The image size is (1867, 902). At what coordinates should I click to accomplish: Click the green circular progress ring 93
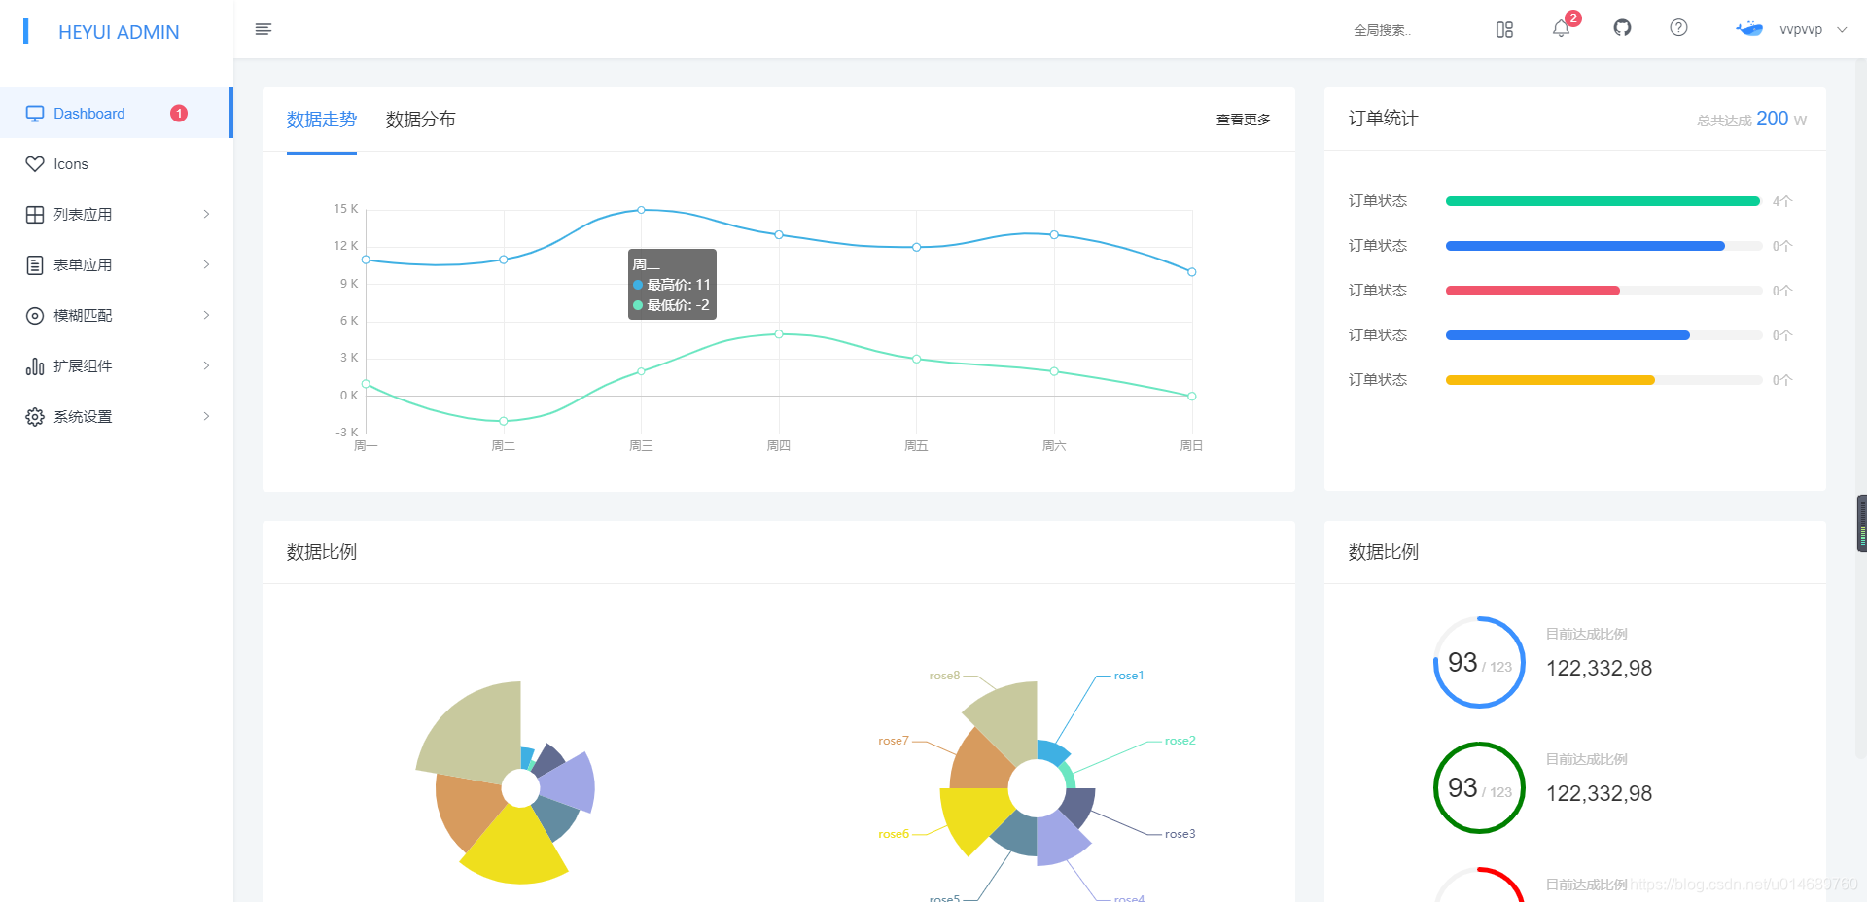pyautogui.click(x=1479, y=787)
